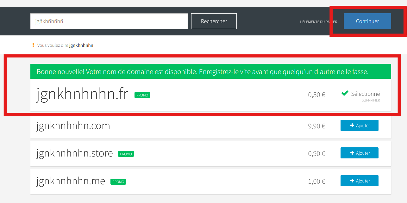The width and height of the screenshot is (407, 203).
Task: Click the PROMO badge beside jgnkhnhnhn.store
Action: 126,154
